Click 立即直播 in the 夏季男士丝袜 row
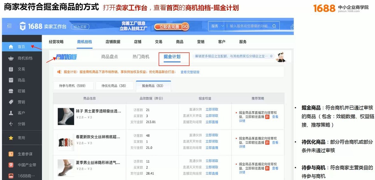 click(x=212, y=173)
